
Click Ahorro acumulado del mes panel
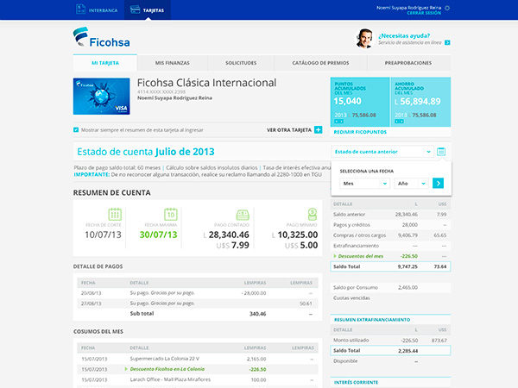(x=420, y=102)
